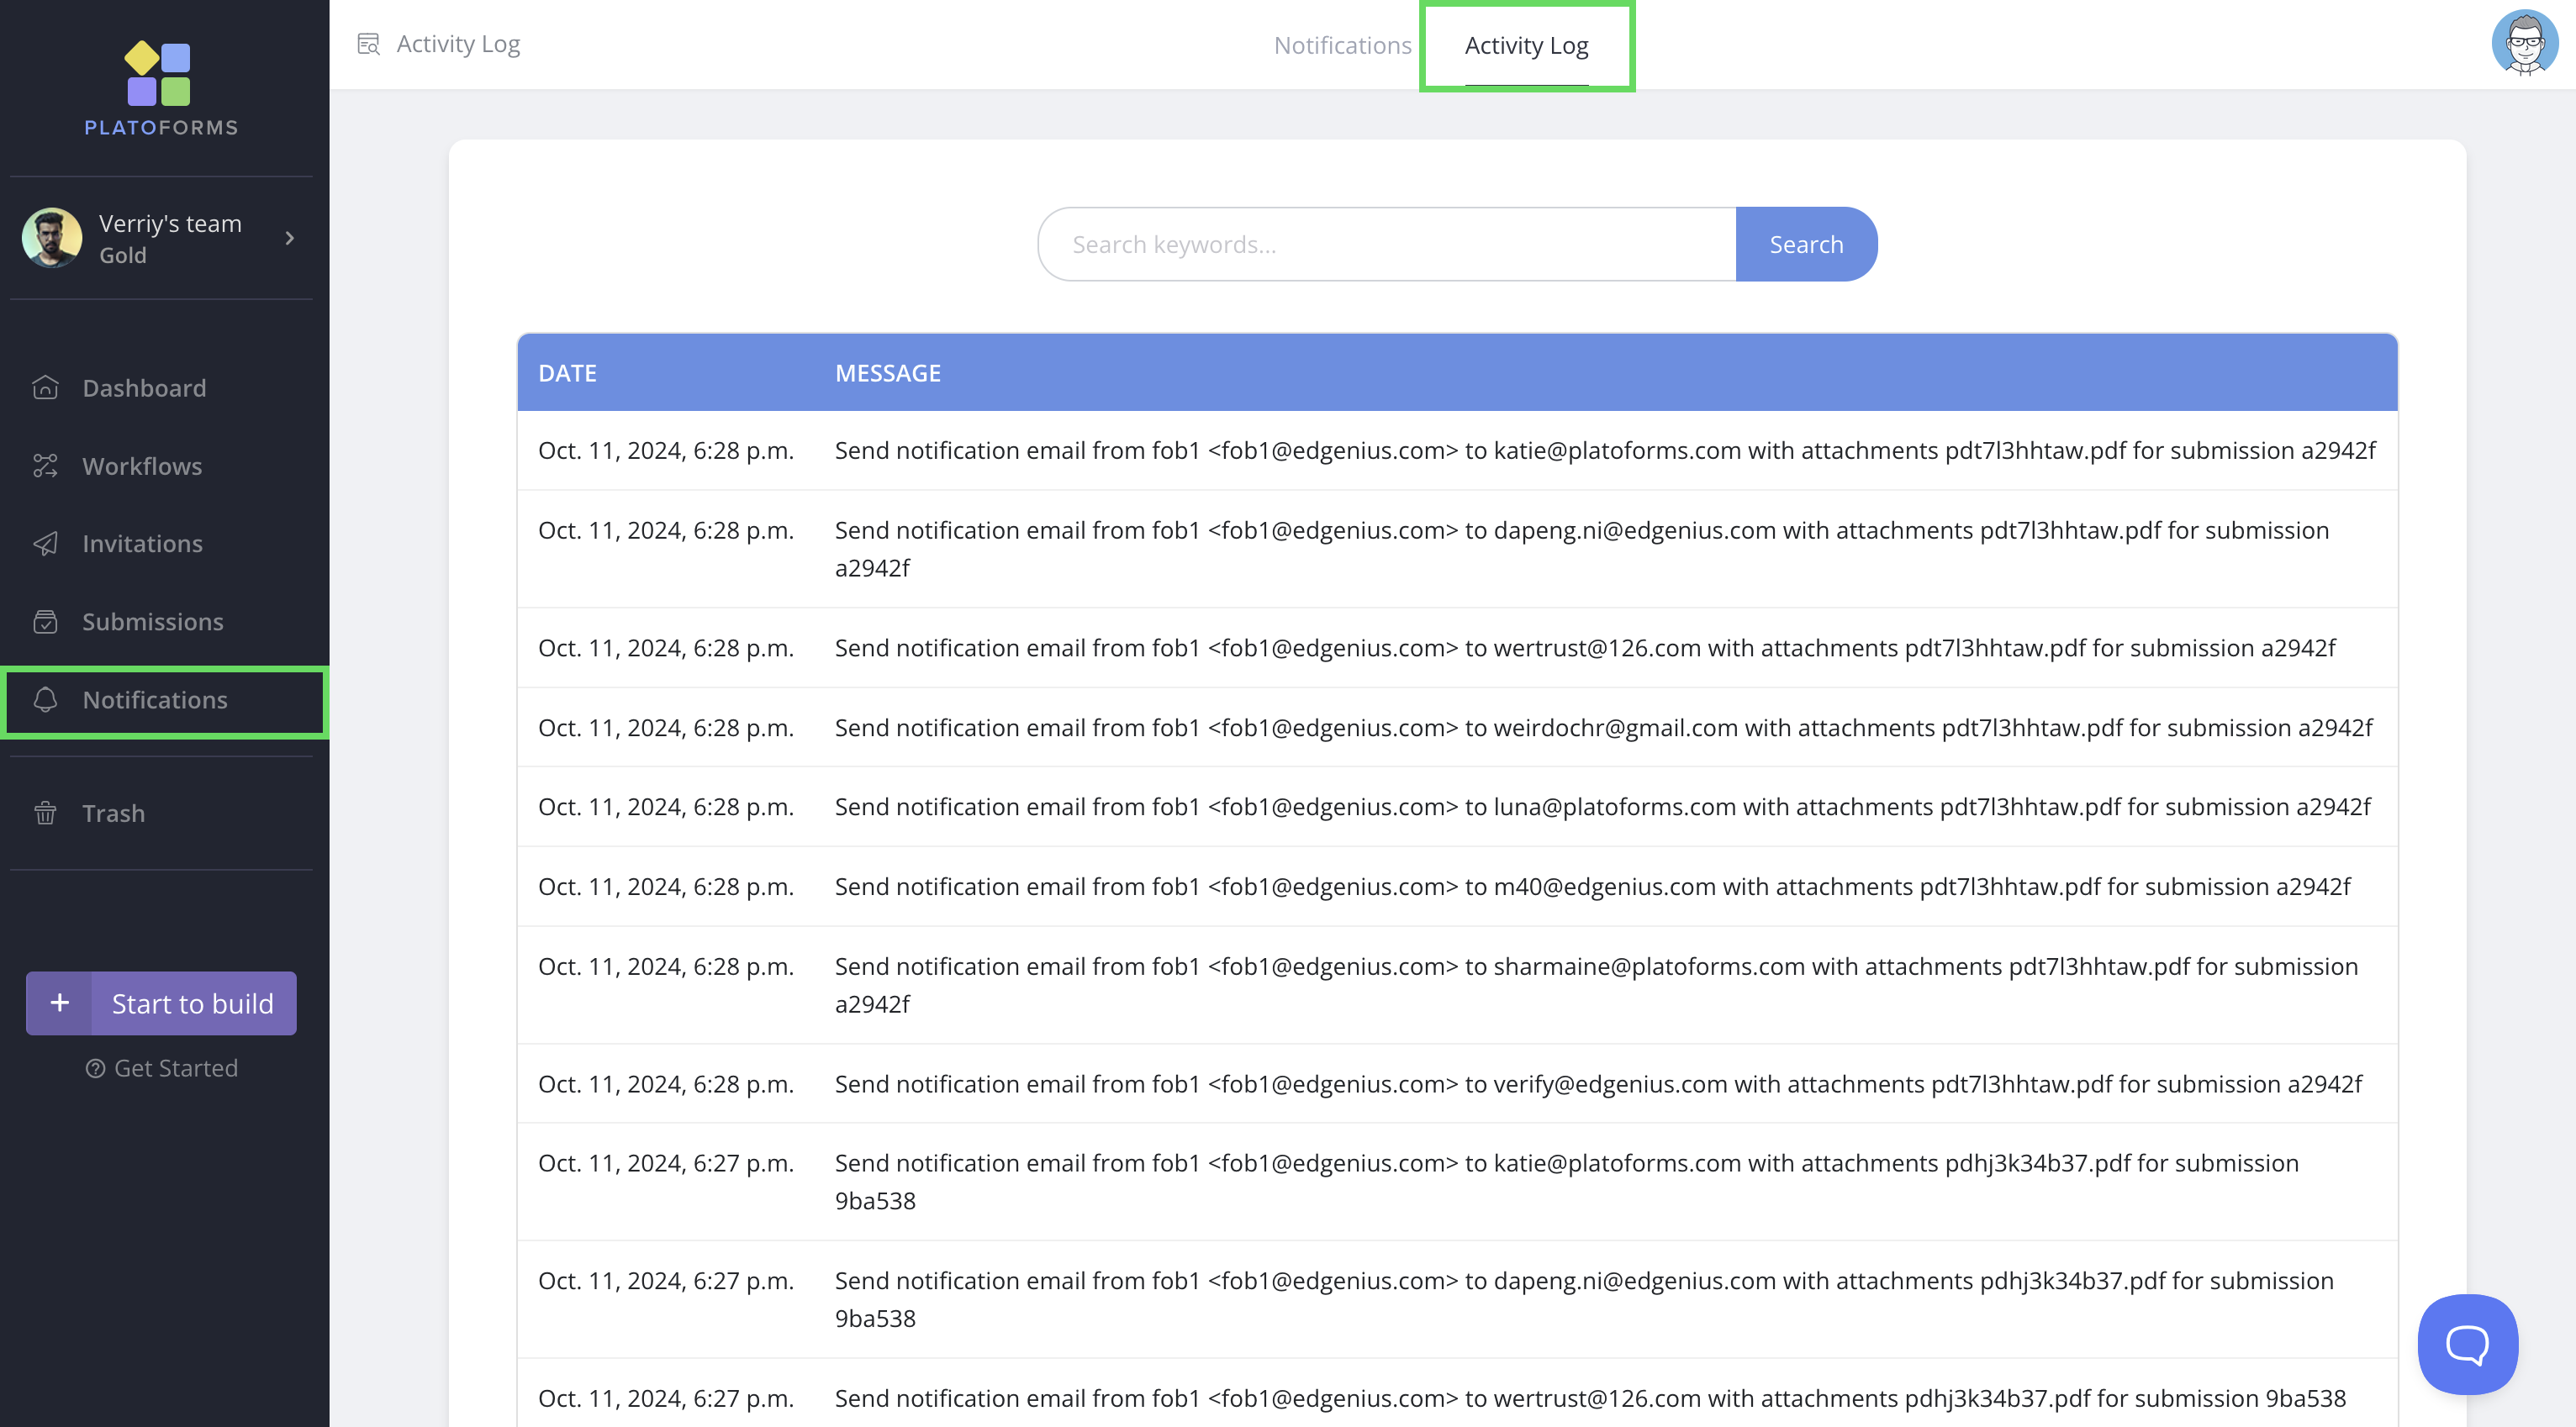Expand Verriy's team chevron arrow

290,238
